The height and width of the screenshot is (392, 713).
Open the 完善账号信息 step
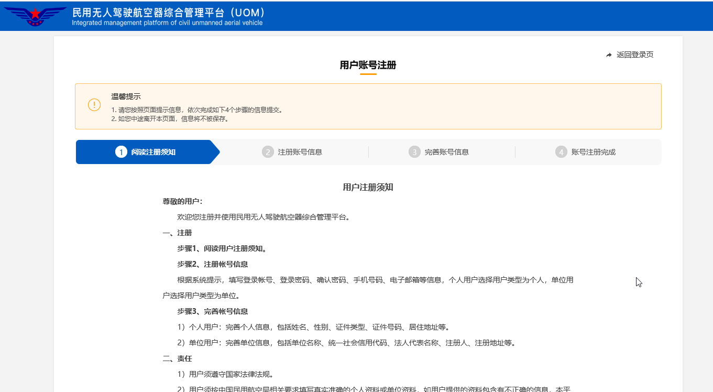(x=446, y=152)
